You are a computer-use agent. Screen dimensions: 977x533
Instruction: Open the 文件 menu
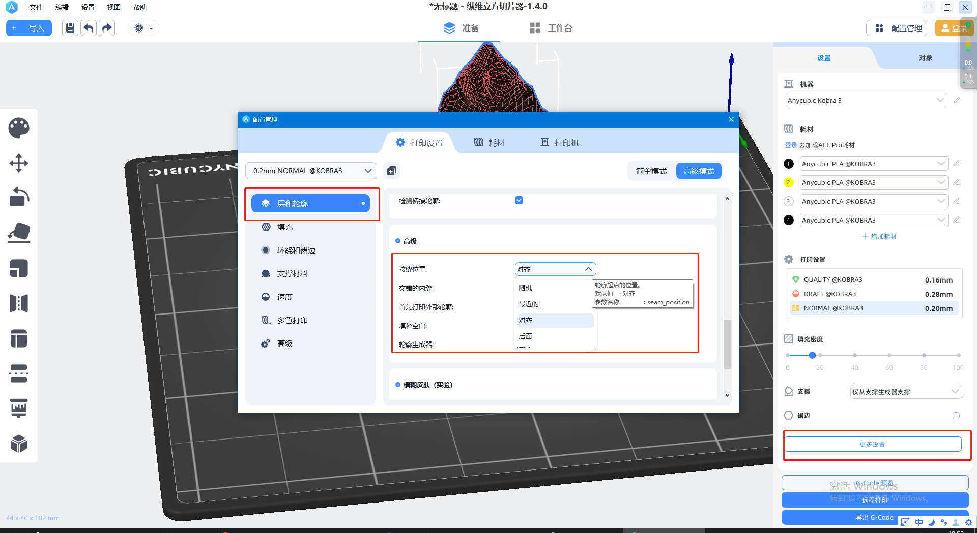(x=36, y=7)
